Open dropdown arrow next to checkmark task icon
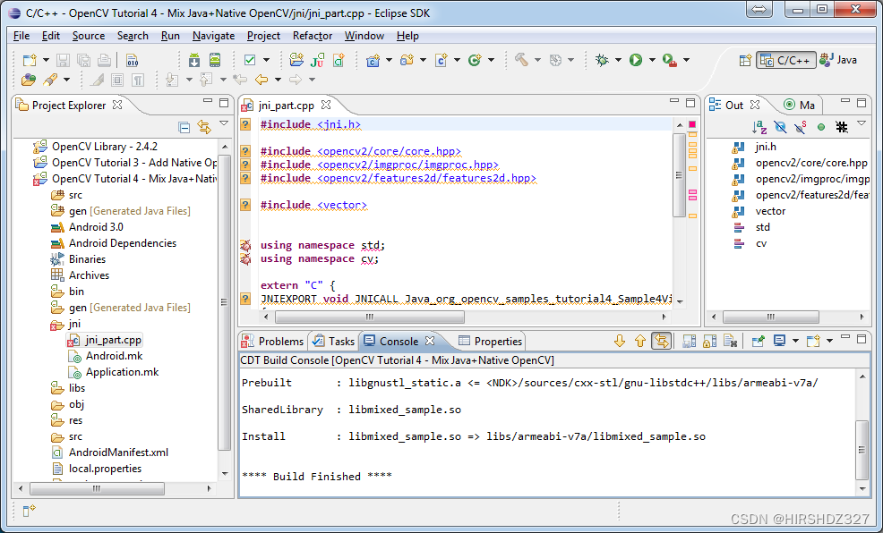This screenshot has height=533, width=883. 266,60
